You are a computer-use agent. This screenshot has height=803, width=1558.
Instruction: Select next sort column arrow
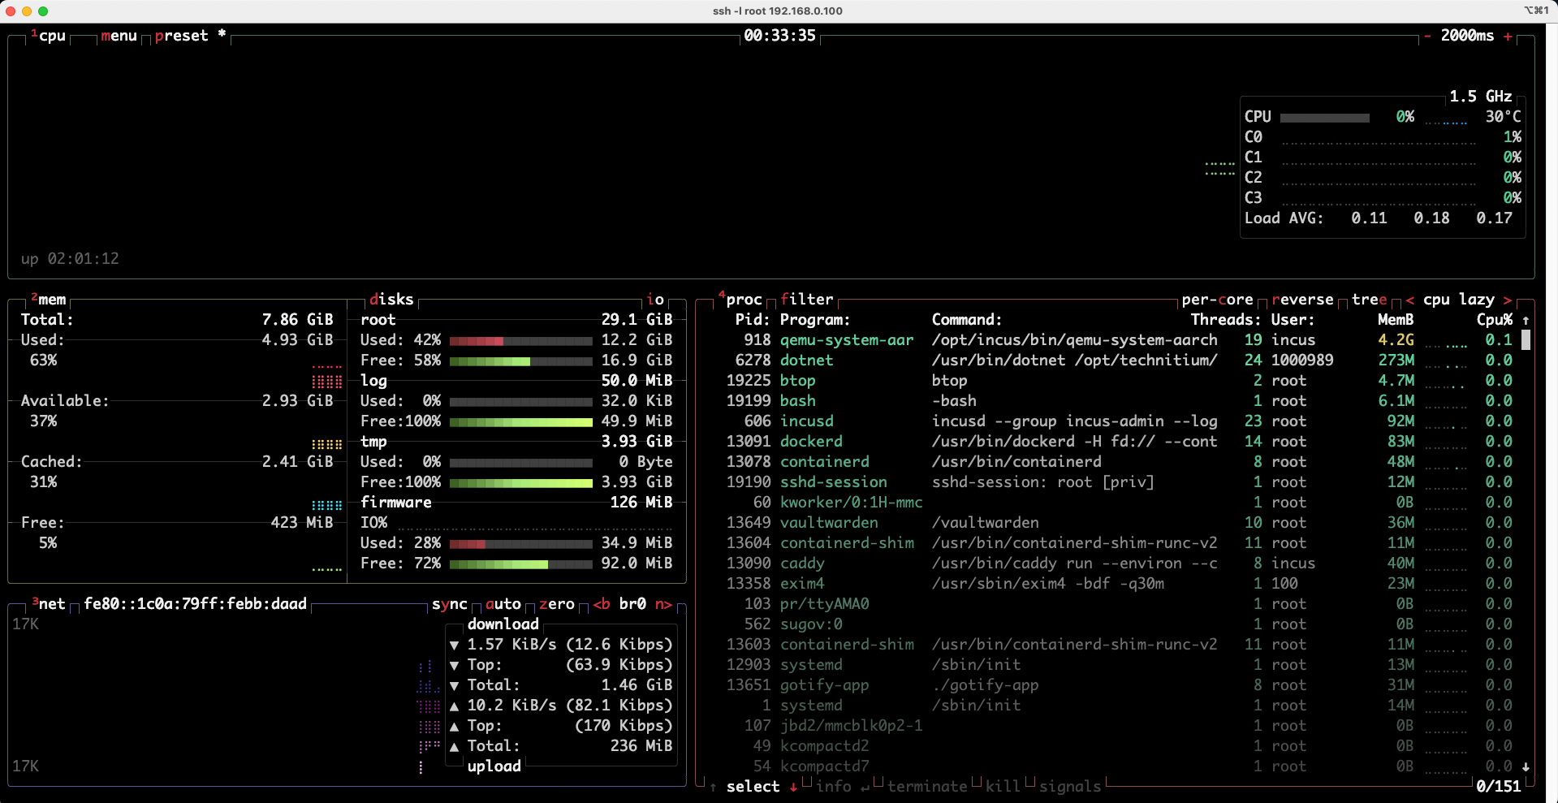tap(1508, 300)
